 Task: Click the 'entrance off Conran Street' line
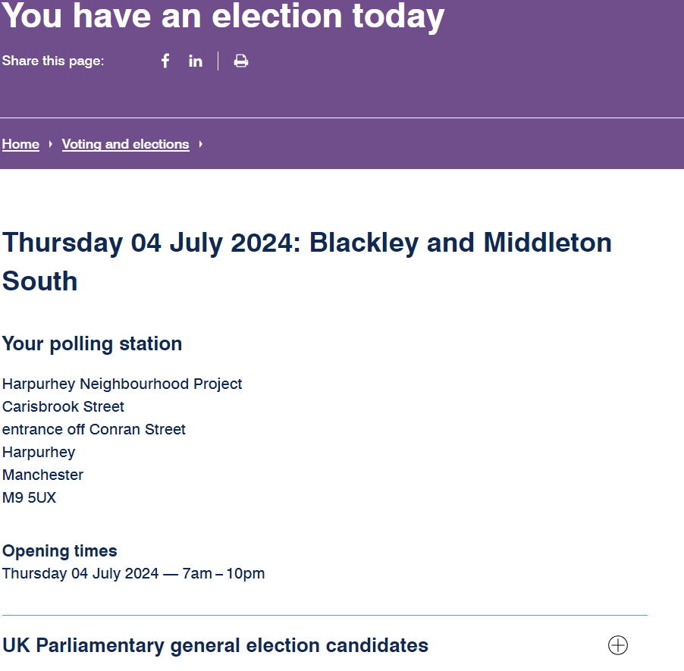coord(94,429)
